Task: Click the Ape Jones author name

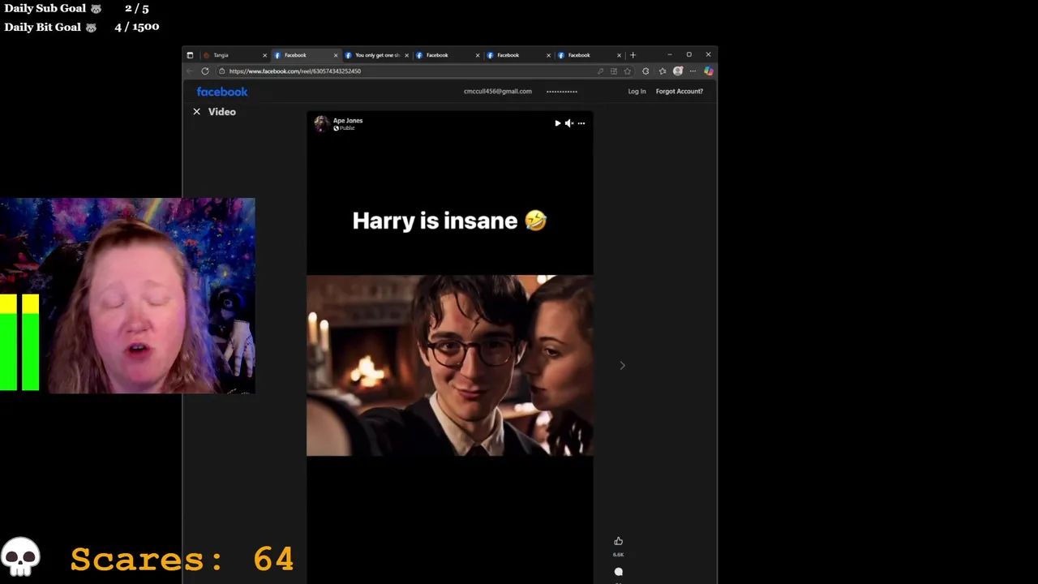Action: (x=348, y=120)
